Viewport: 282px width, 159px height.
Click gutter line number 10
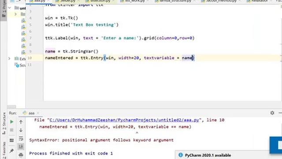pyautogui.click(x=30, y=58)
